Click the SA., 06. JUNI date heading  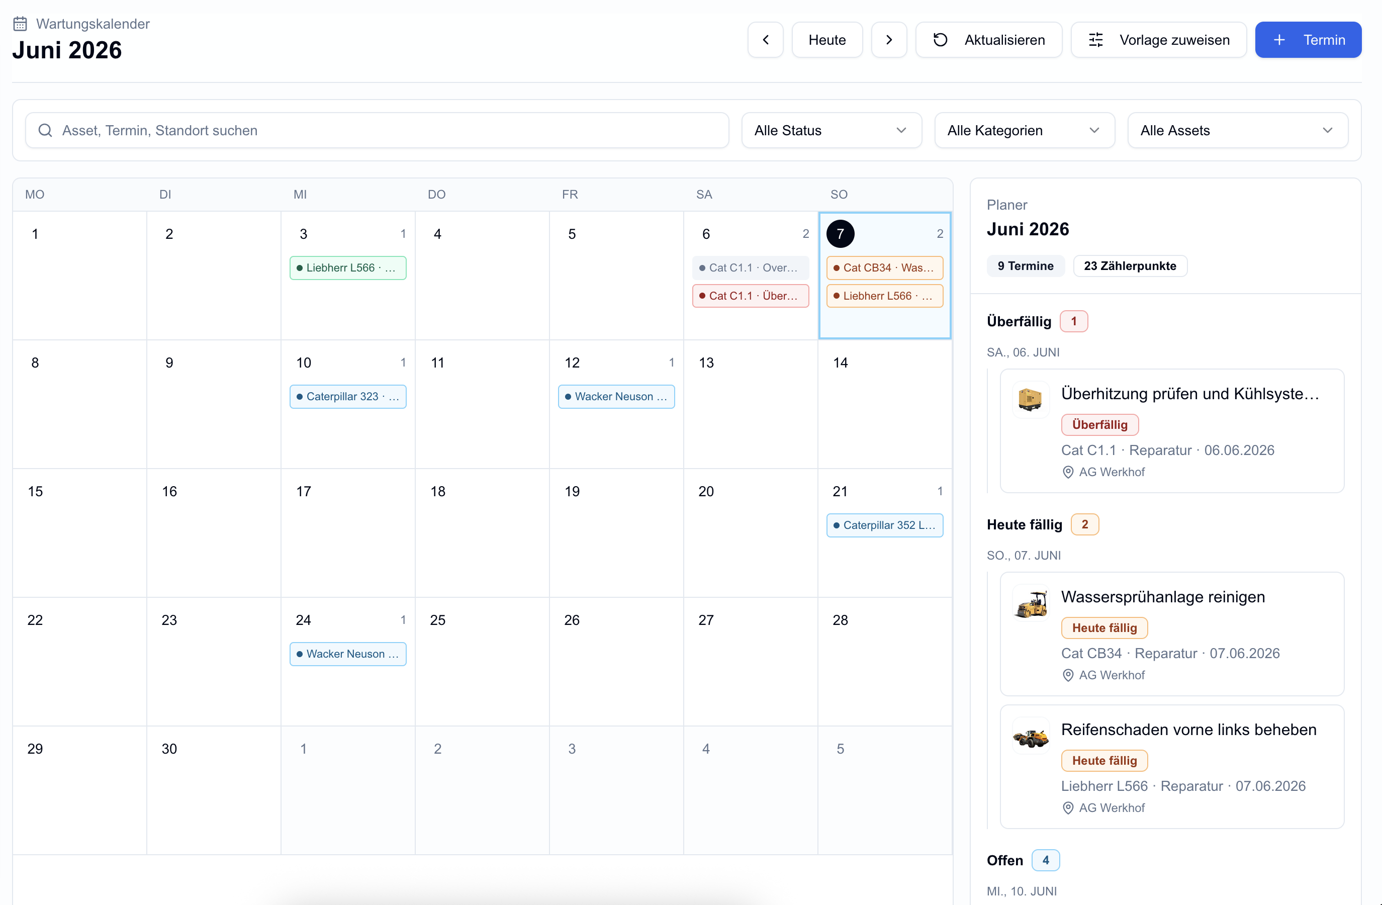tap(1023, 352)
